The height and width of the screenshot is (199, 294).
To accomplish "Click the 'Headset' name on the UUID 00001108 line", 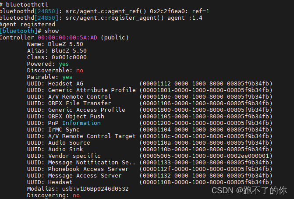I will pyautogui.click(x=60, y=182).
